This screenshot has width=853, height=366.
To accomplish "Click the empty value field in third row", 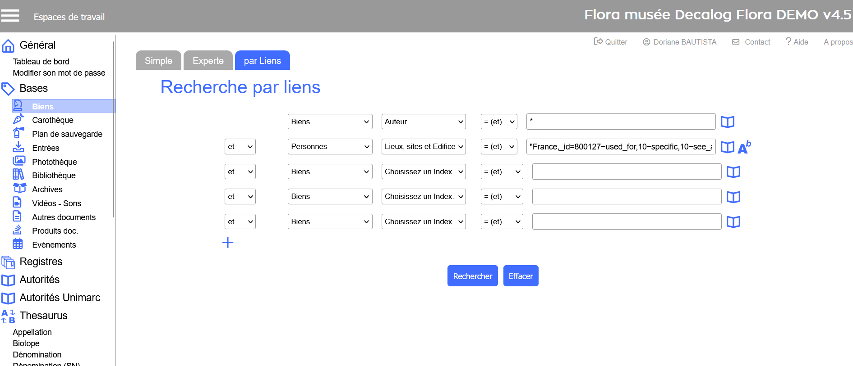I will (627, 172).
